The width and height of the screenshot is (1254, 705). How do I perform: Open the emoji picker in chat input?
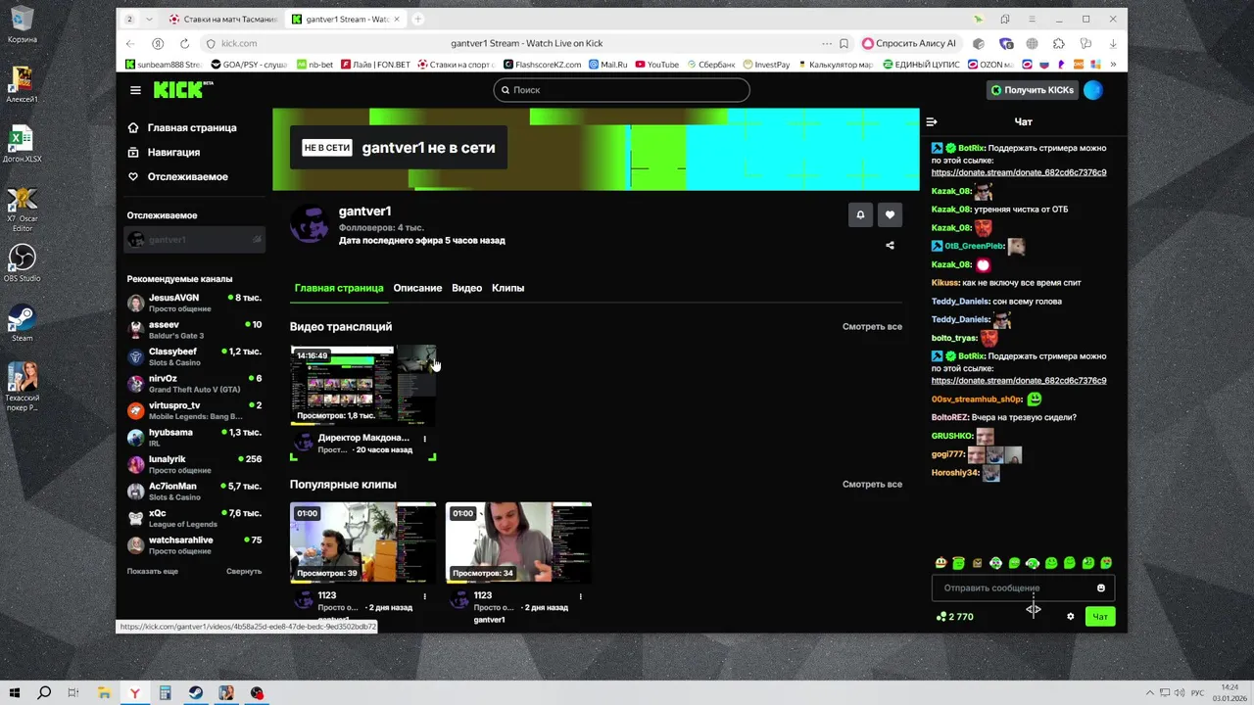click(1100, 588)
